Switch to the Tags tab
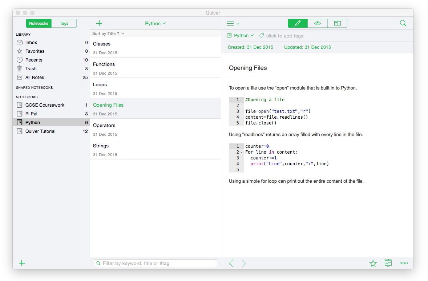This screenshot has height=281, width=428. coord(64,23)
